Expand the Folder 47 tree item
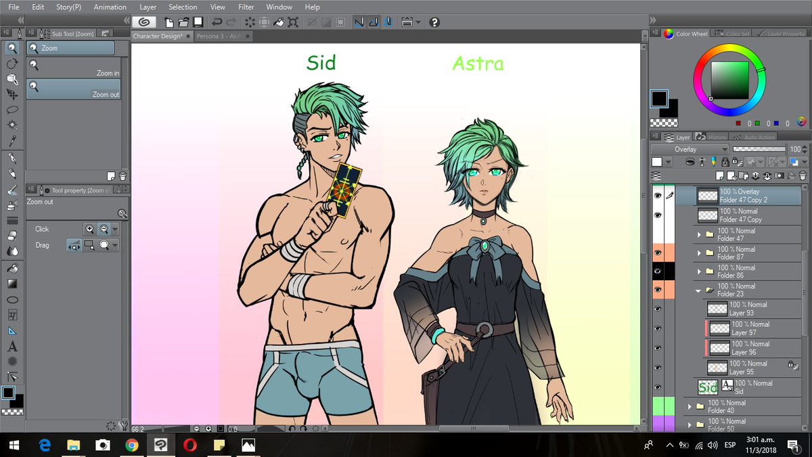 point(699,235)
